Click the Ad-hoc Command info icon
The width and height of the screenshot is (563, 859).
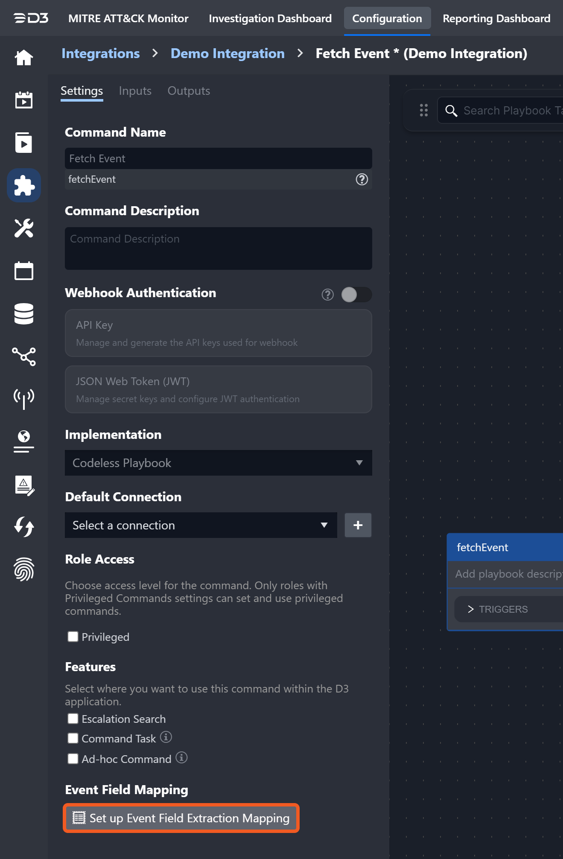click(x=182, y=757)
